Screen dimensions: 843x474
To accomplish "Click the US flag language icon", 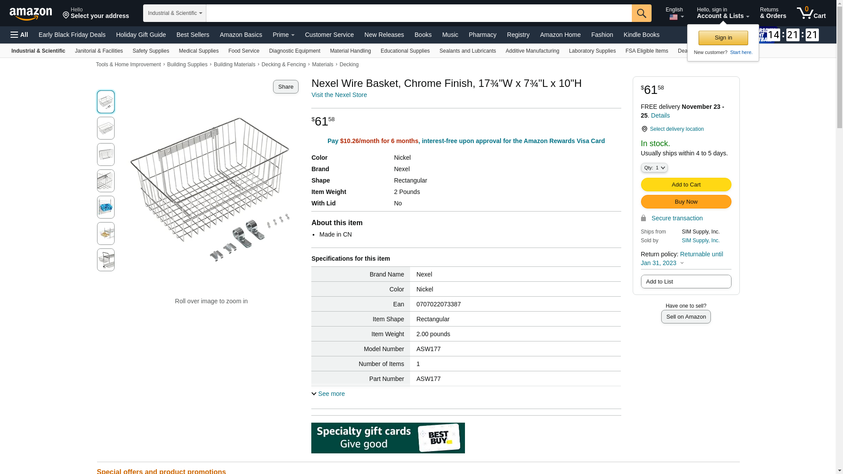I will [x=674, y=18].
